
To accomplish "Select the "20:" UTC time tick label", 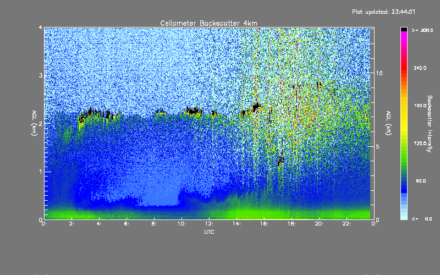I will [319, 224].
